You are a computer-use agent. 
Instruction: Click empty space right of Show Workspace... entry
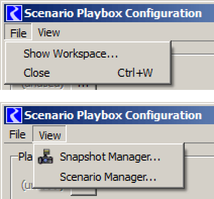pyautogui.click(x=143, y=54)
